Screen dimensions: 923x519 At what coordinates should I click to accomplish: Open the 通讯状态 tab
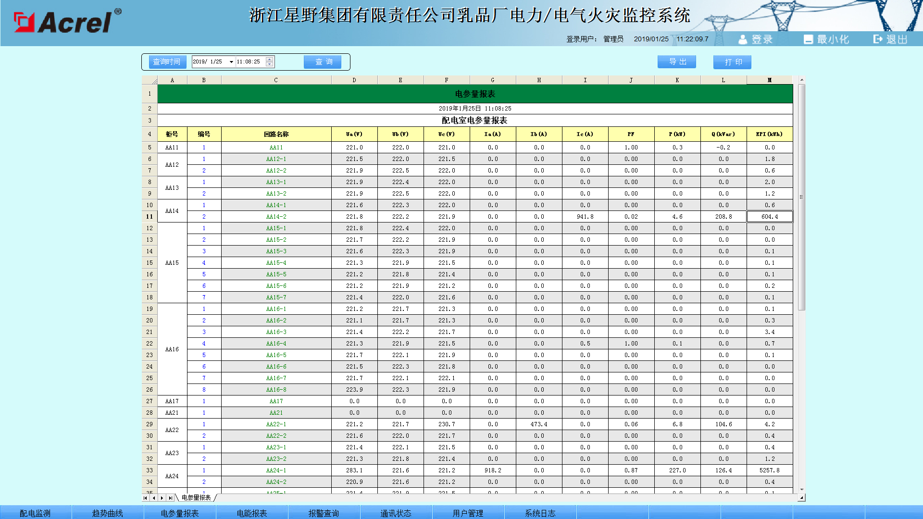(396, 513)
